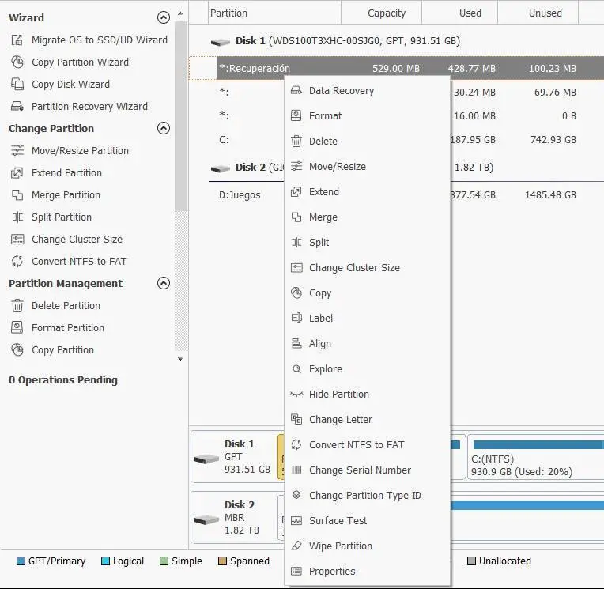Viewport: 604px width, 589px height.
Task: Click the Copy Partition sidebar icon
Action: pyautogui.click(x=17, y=349)
